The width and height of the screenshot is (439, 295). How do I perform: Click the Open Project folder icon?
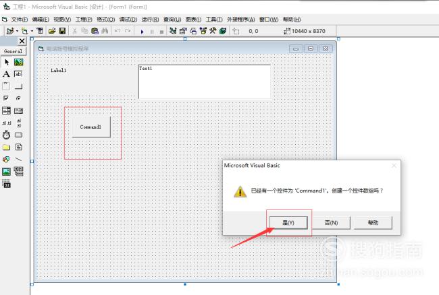(52, 31)
